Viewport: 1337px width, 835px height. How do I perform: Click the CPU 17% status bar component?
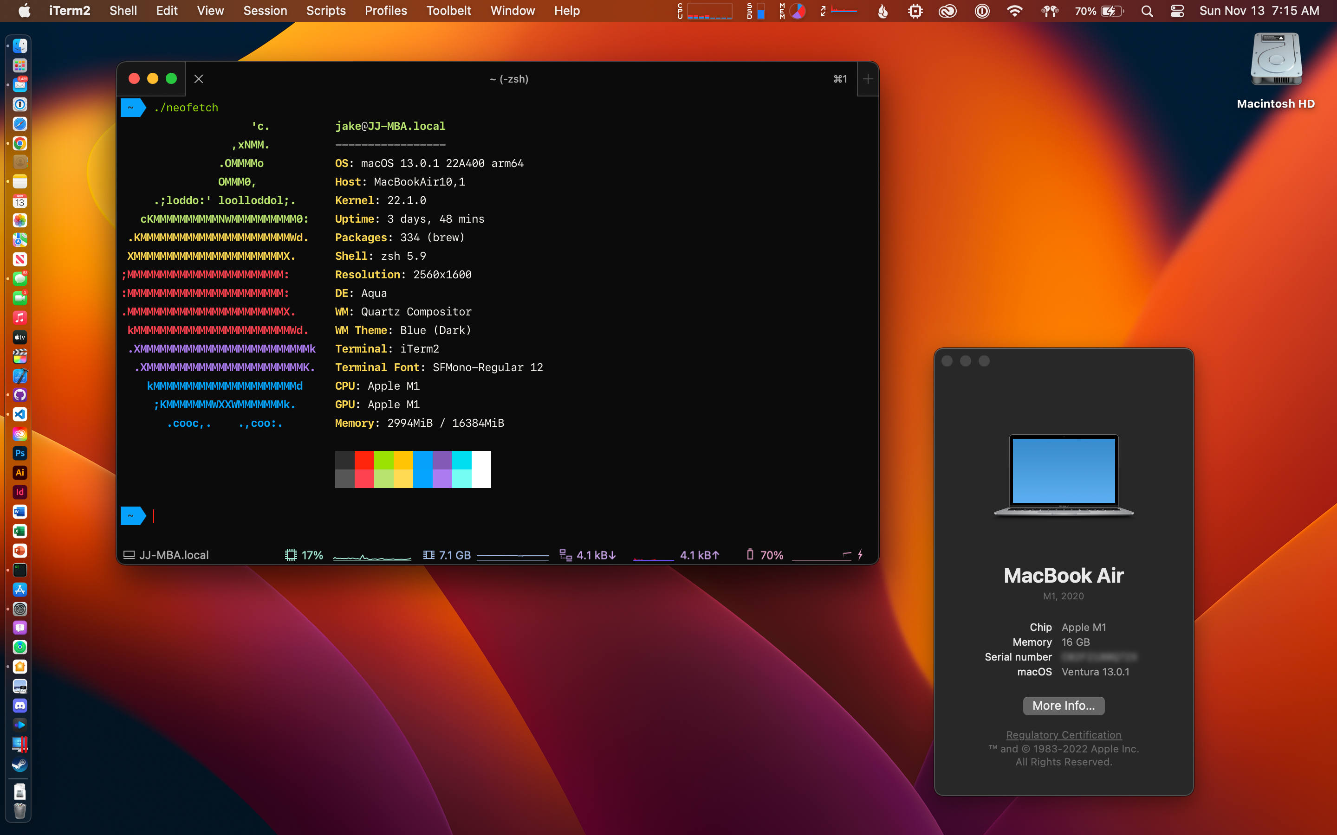[304, 555]
